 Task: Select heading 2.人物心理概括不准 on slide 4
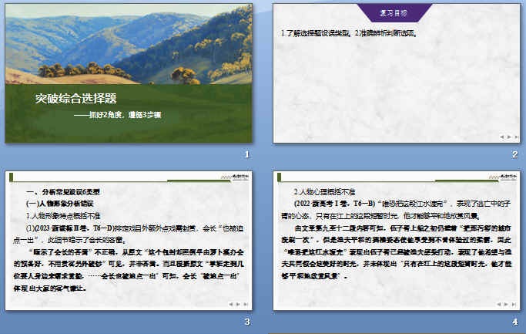325,191
